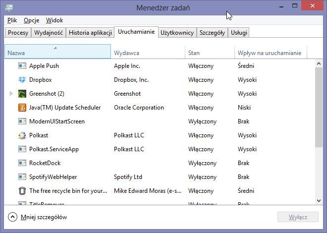
Task: Click Greenshot publisher cell
Action: 127,94
